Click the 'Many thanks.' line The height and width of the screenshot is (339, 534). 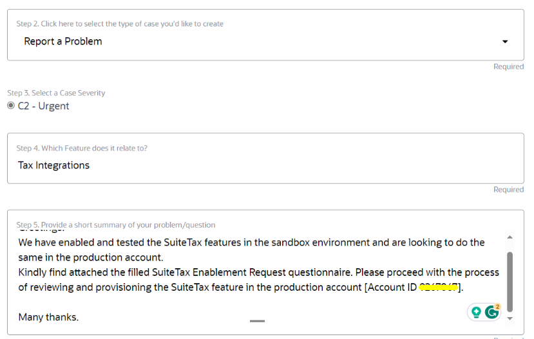point(48,317)
